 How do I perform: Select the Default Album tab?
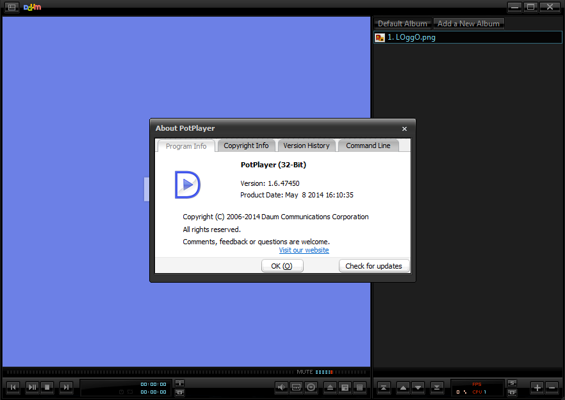pyautogui.click(x=402, y=24)
